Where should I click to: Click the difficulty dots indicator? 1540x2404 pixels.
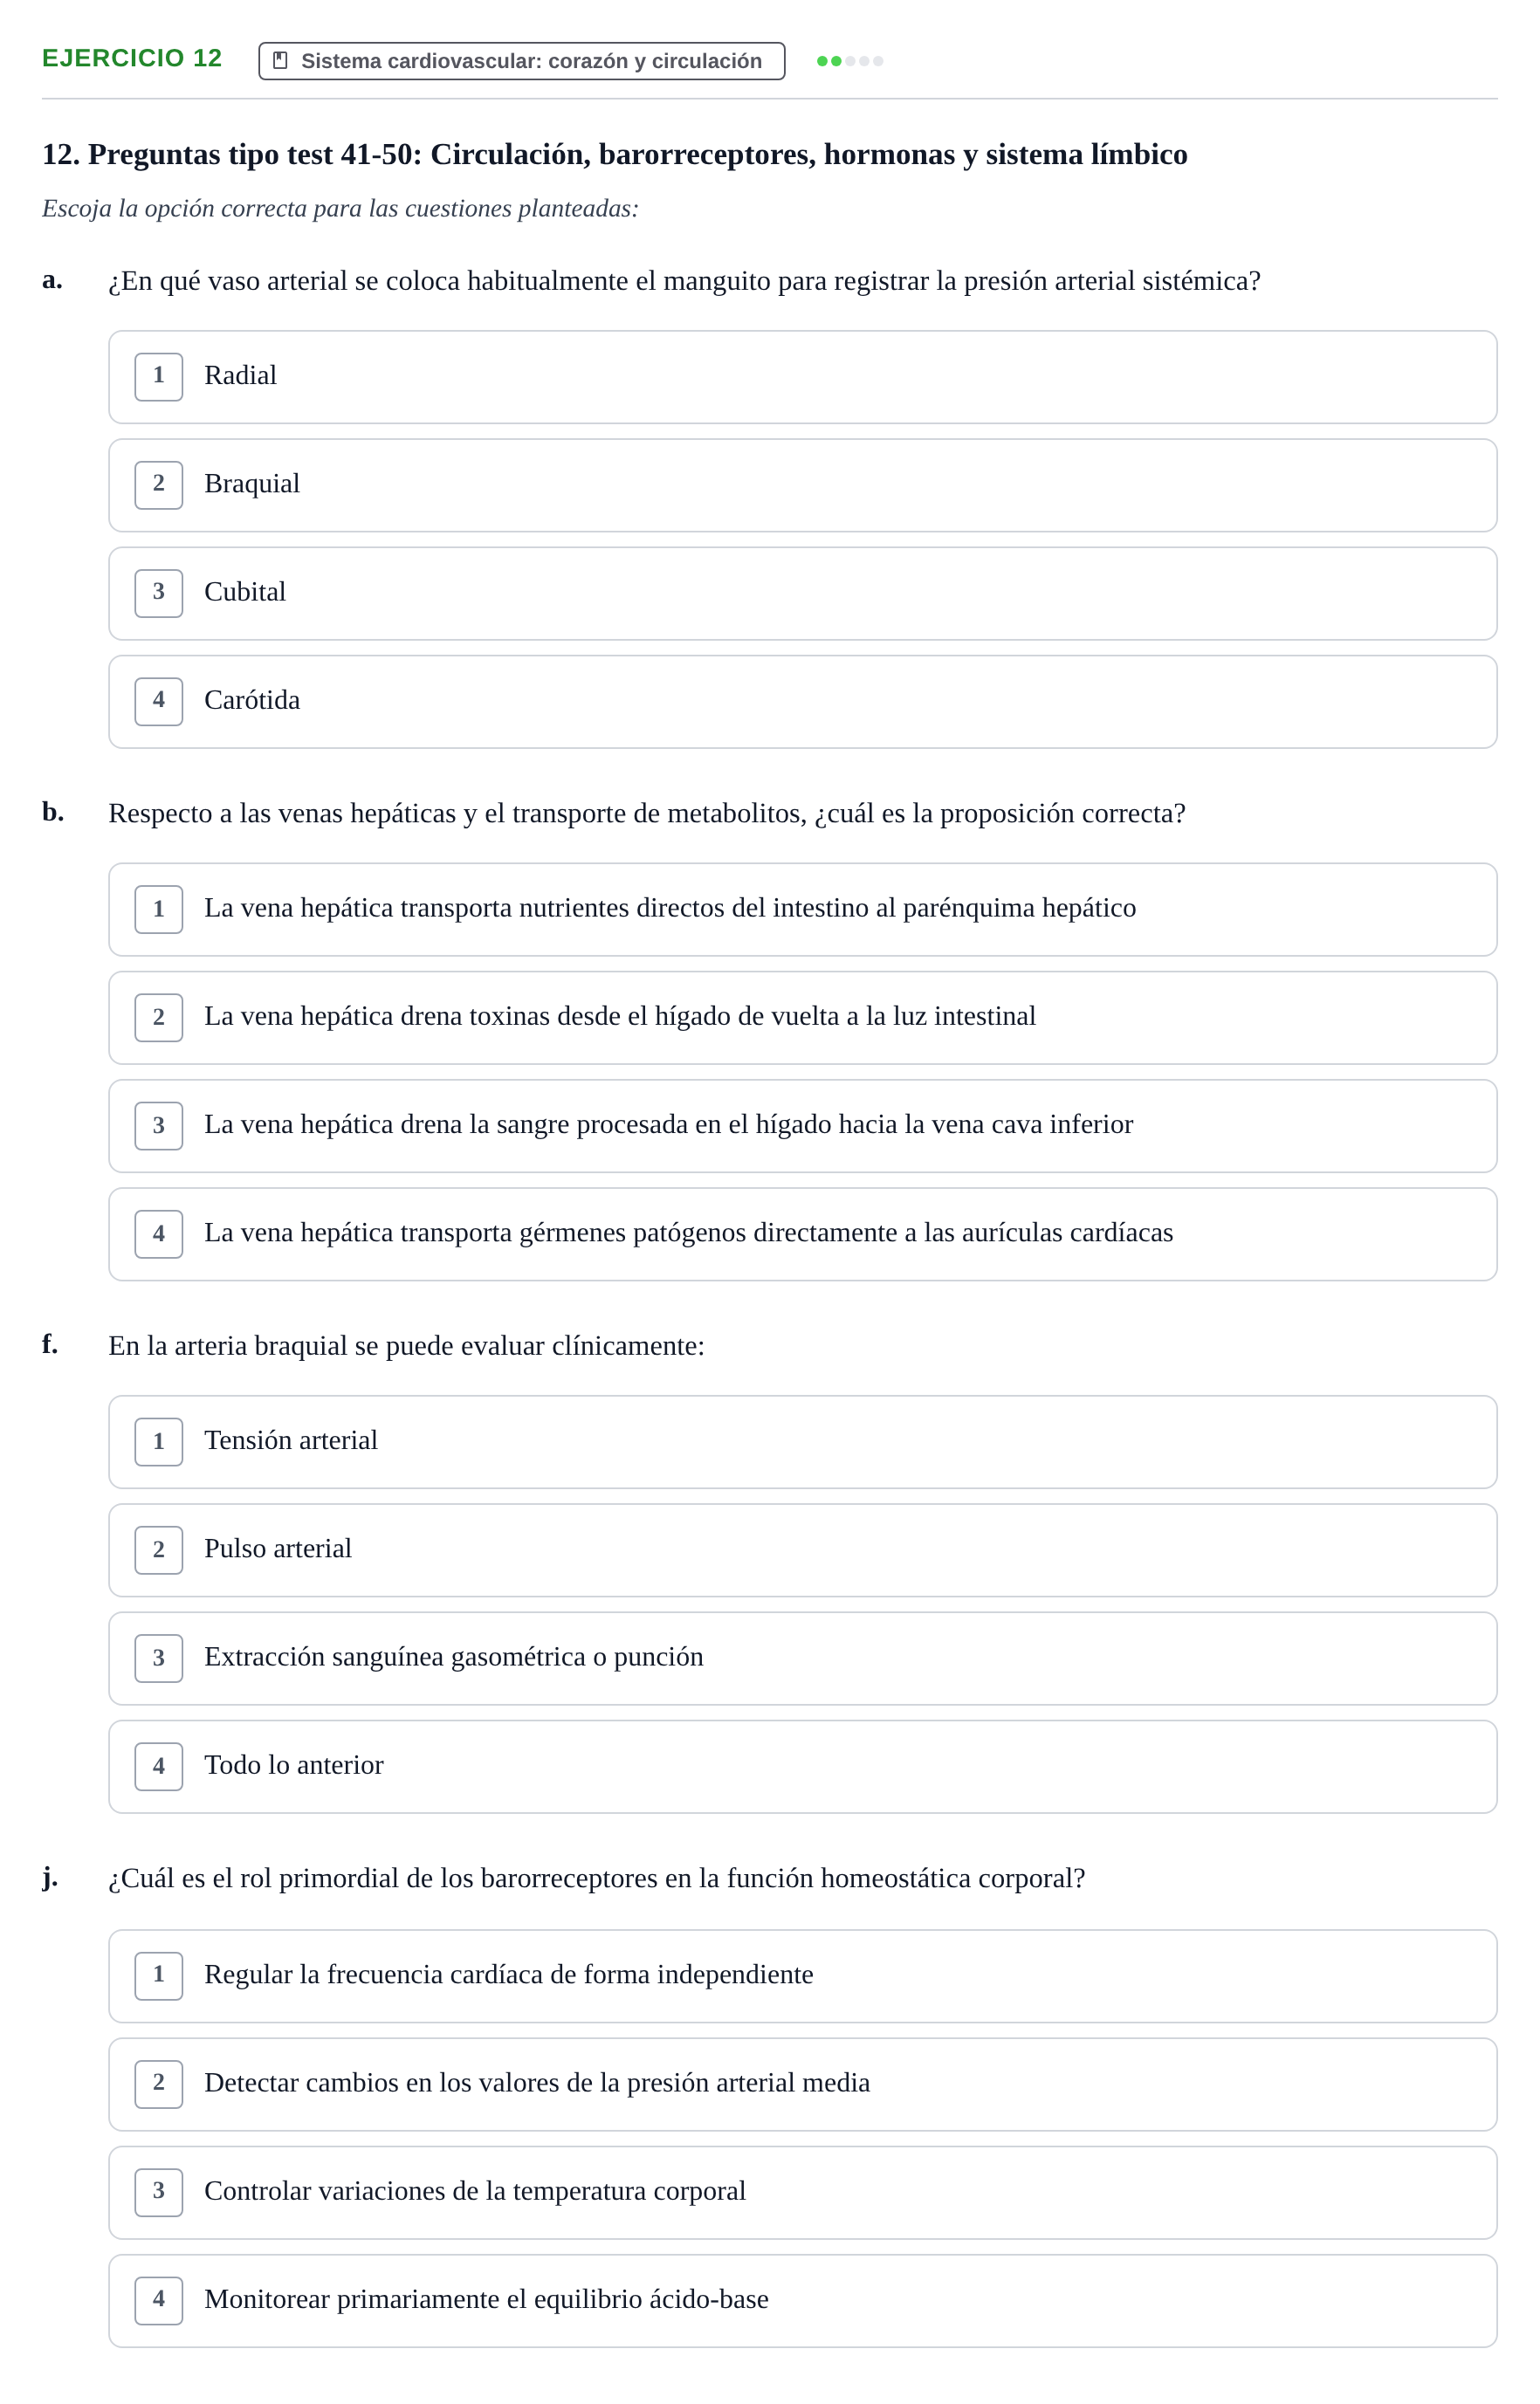coord(849,61)
